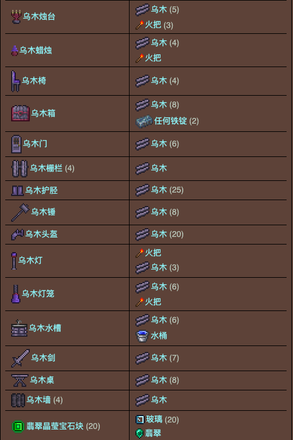Viewport: 293px width, 440px height.
Task: Click the 玻璃 glass icon
Action: (x=139, y=420)
